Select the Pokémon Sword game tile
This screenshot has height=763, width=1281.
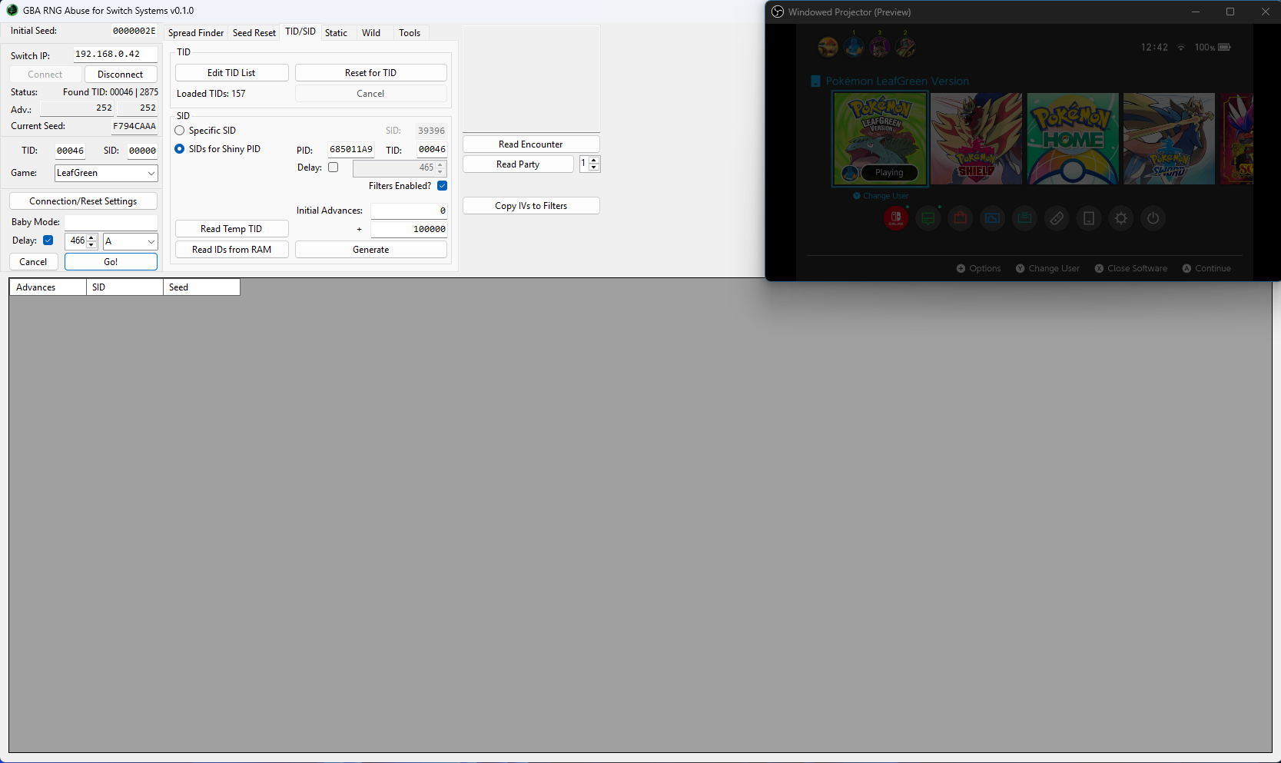[x=1169, y=139]
